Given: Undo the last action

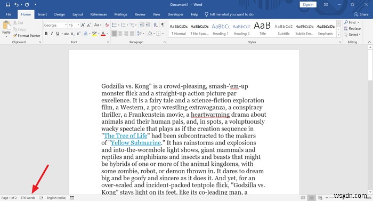Looking at the screenshot, I should pyautogui.click(x=17, y=4).
